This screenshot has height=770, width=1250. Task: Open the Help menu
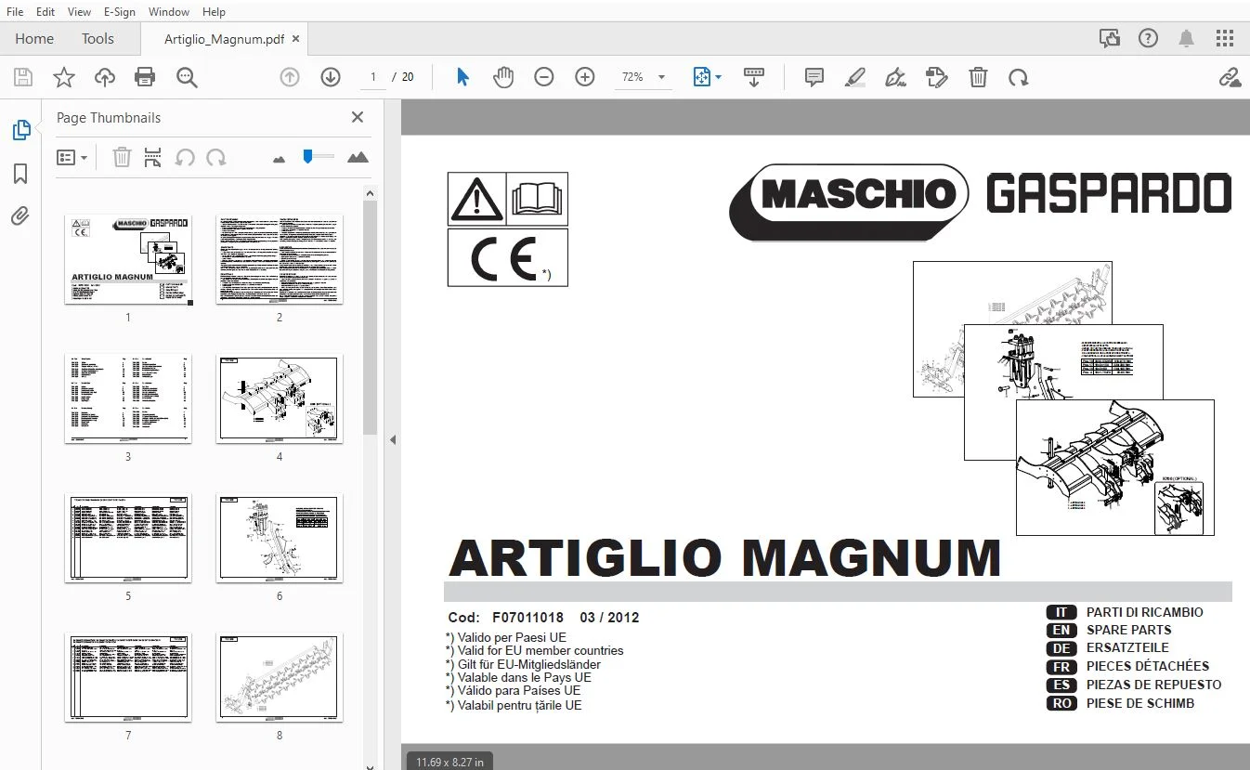(x=214, y=12)
